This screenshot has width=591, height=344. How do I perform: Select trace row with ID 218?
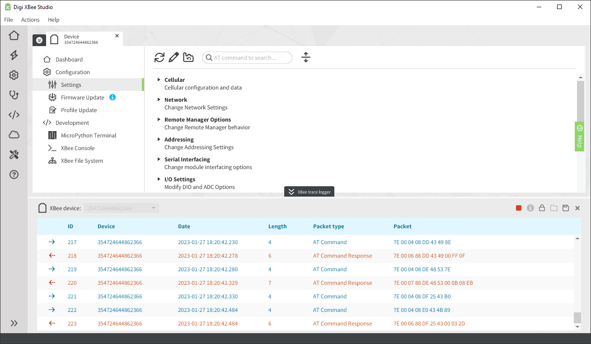point(305,256)
